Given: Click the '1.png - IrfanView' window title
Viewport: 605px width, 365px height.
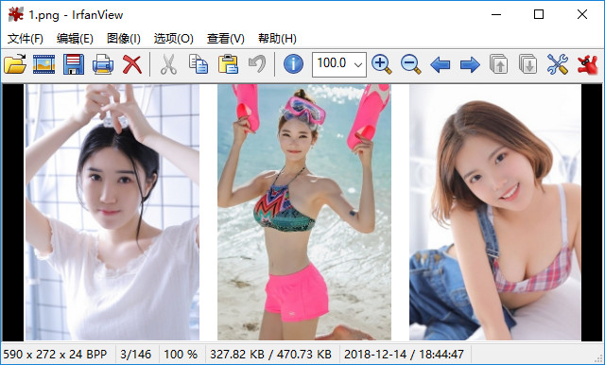Looking at the screenshot, I should [x=76, y=15].
